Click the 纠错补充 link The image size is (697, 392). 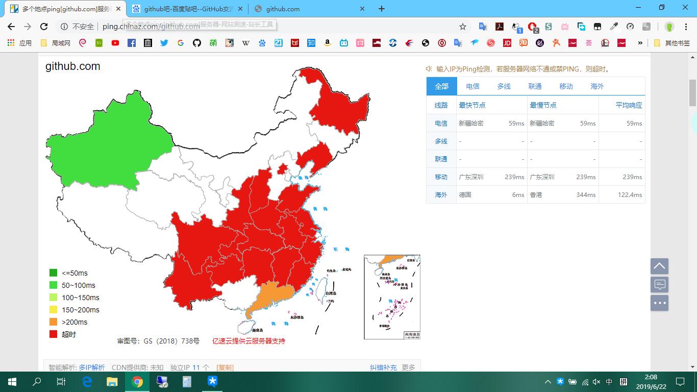click(x=383, y=367)
